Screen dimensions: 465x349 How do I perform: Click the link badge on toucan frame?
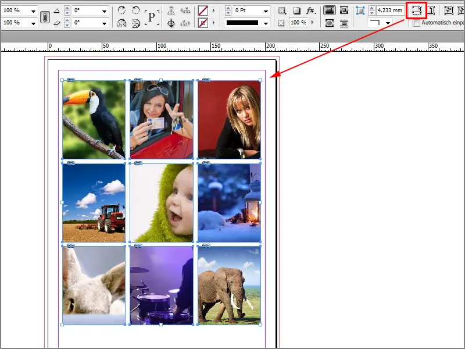(70, 80)
